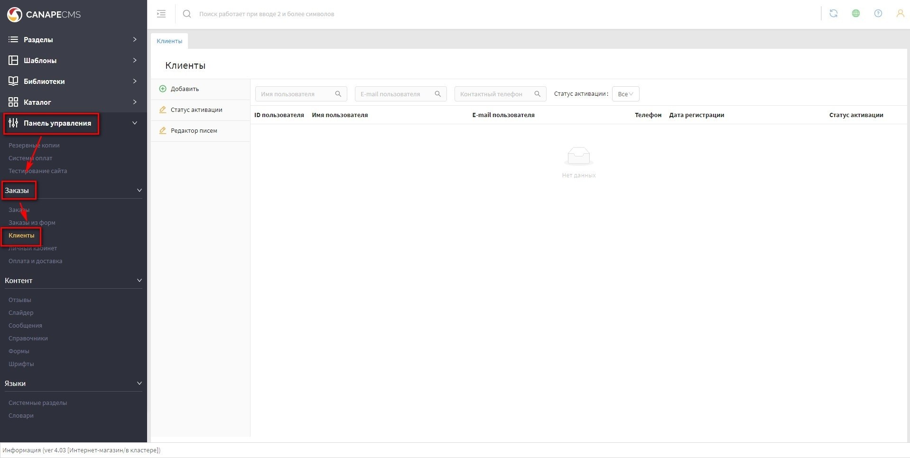Open the globe site icon
Screen dimensions: 910x458
coord(855,14)
